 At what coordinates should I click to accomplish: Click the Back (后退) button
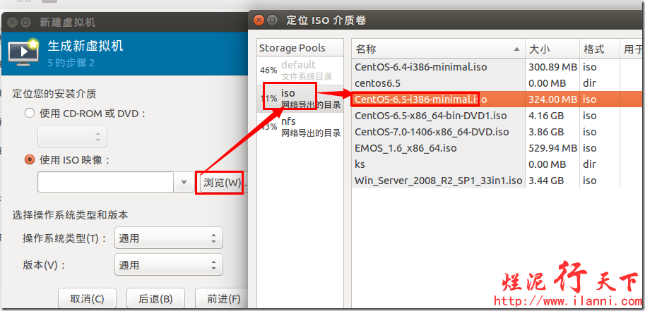[155, 298]
